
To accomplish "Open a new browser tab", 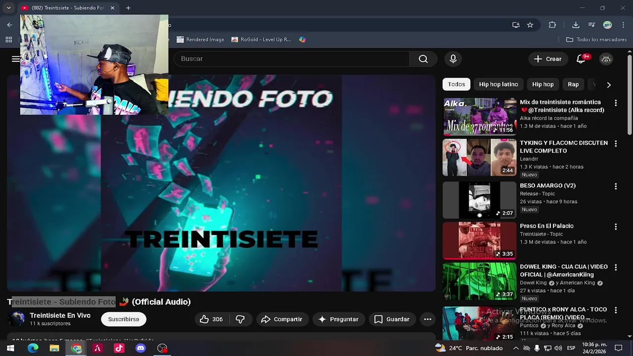I will click(128, 8).
